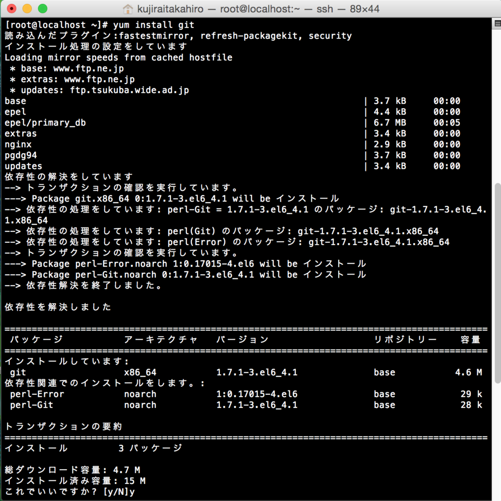Click the '6.7 MB' download size value
The height and width of the screenshot is (501, 501).
point(390,123)
